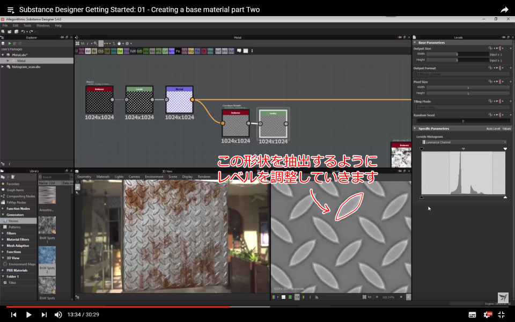515x322 pixels.
Task: Click the graph zoom magnifier icon
Action: tap(95, 43)
